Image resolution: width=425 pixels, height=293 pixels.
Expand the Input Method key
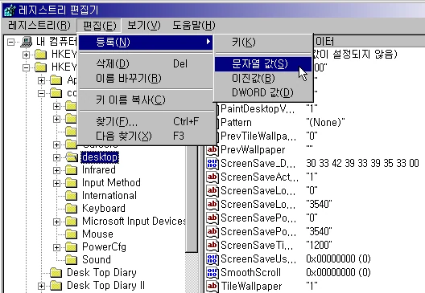(x=56, y=183)
